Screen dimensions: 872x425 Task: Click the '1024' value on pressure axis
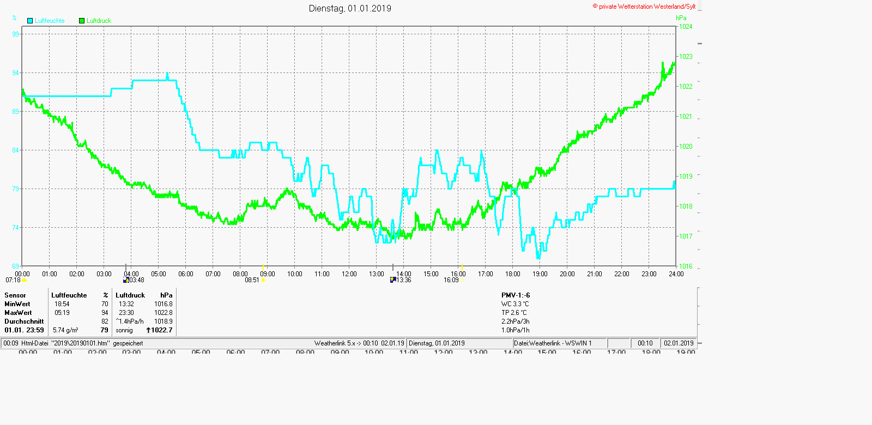(686, 27)
